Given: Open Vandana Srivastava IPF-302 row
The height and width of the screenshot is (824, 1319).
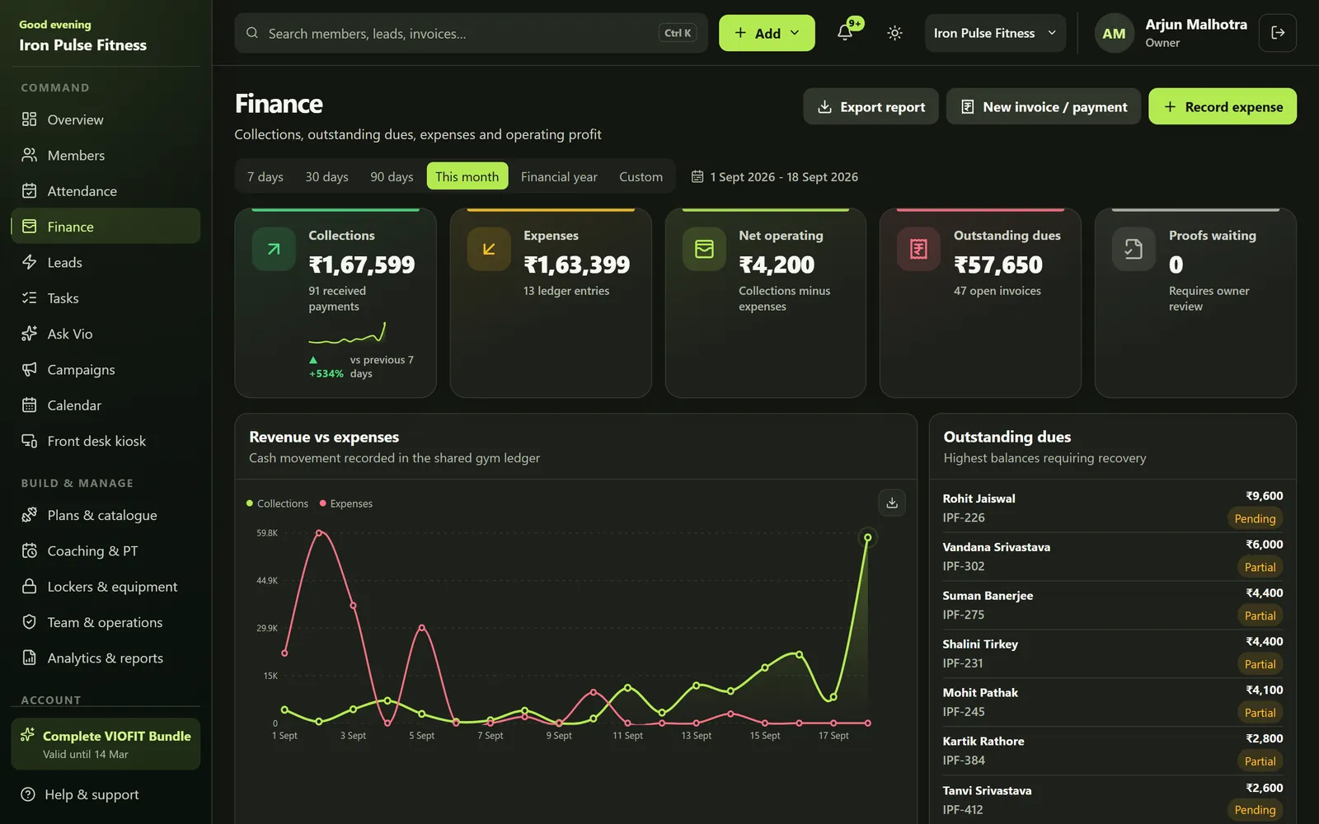Looking at the screenshot, I should pyautogui.click(x=1113, y=556).
